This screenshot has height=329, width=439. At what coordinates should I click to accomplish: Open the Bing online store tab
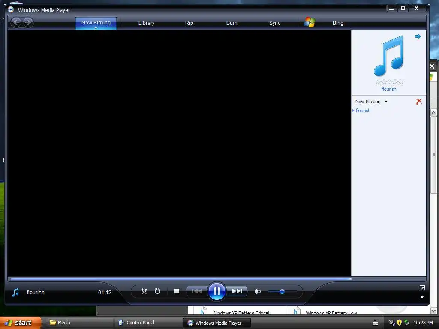click(x=338, y=23)
